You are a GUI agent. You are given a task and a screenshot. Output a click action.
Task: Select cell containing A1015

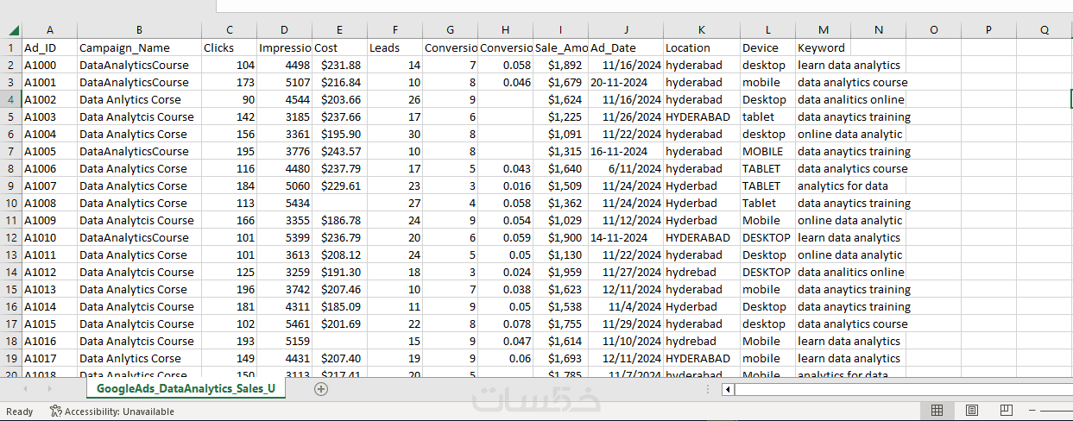point(49,324)
